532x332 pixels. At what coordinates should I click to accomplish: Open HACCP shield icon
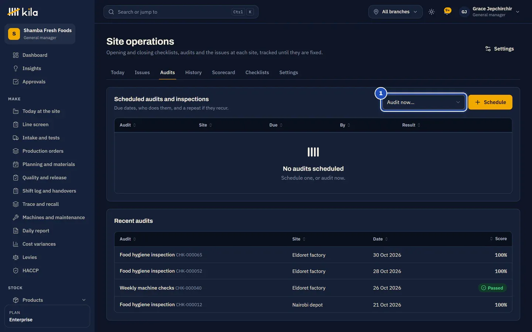16,271
